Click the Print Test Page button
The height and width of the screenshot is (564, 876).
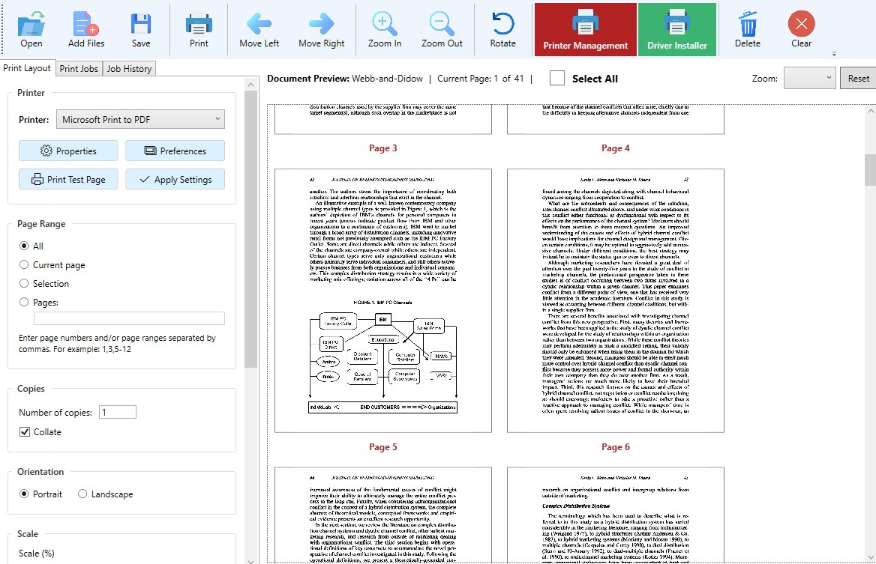tap(68, 179)
